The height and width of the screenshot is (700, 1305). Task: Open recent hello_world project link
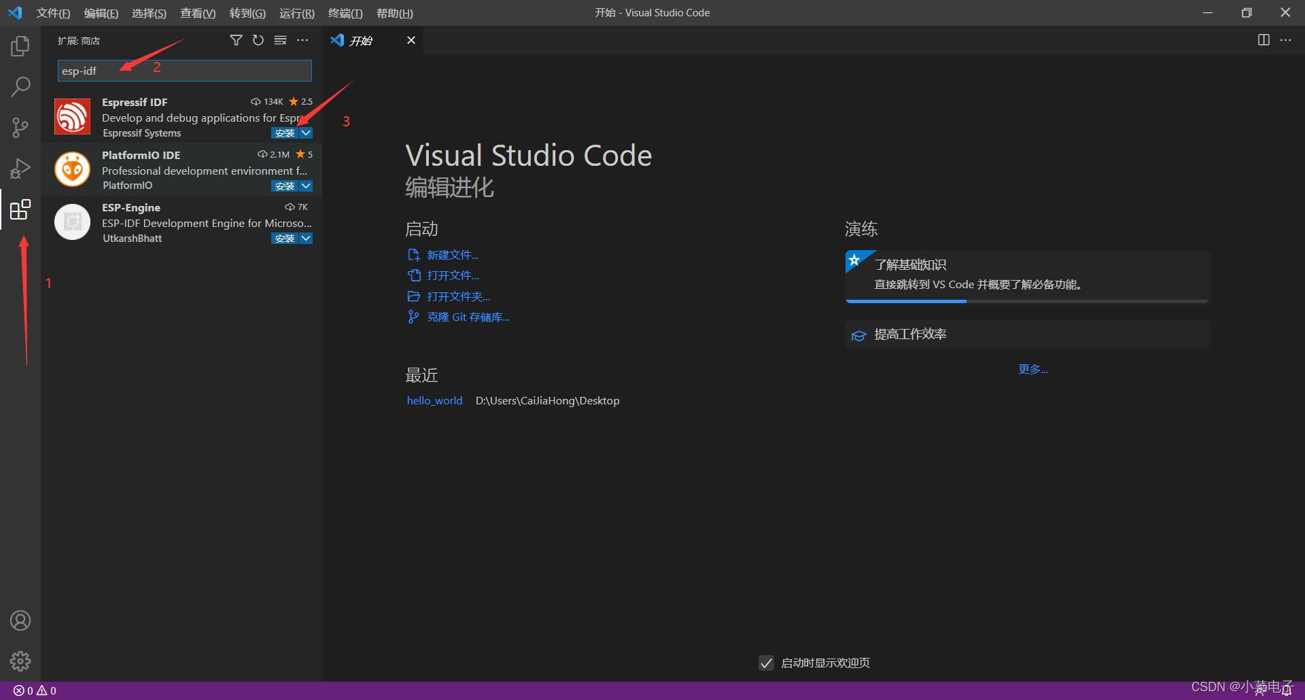pyautogui.click(x=434, y=400)
